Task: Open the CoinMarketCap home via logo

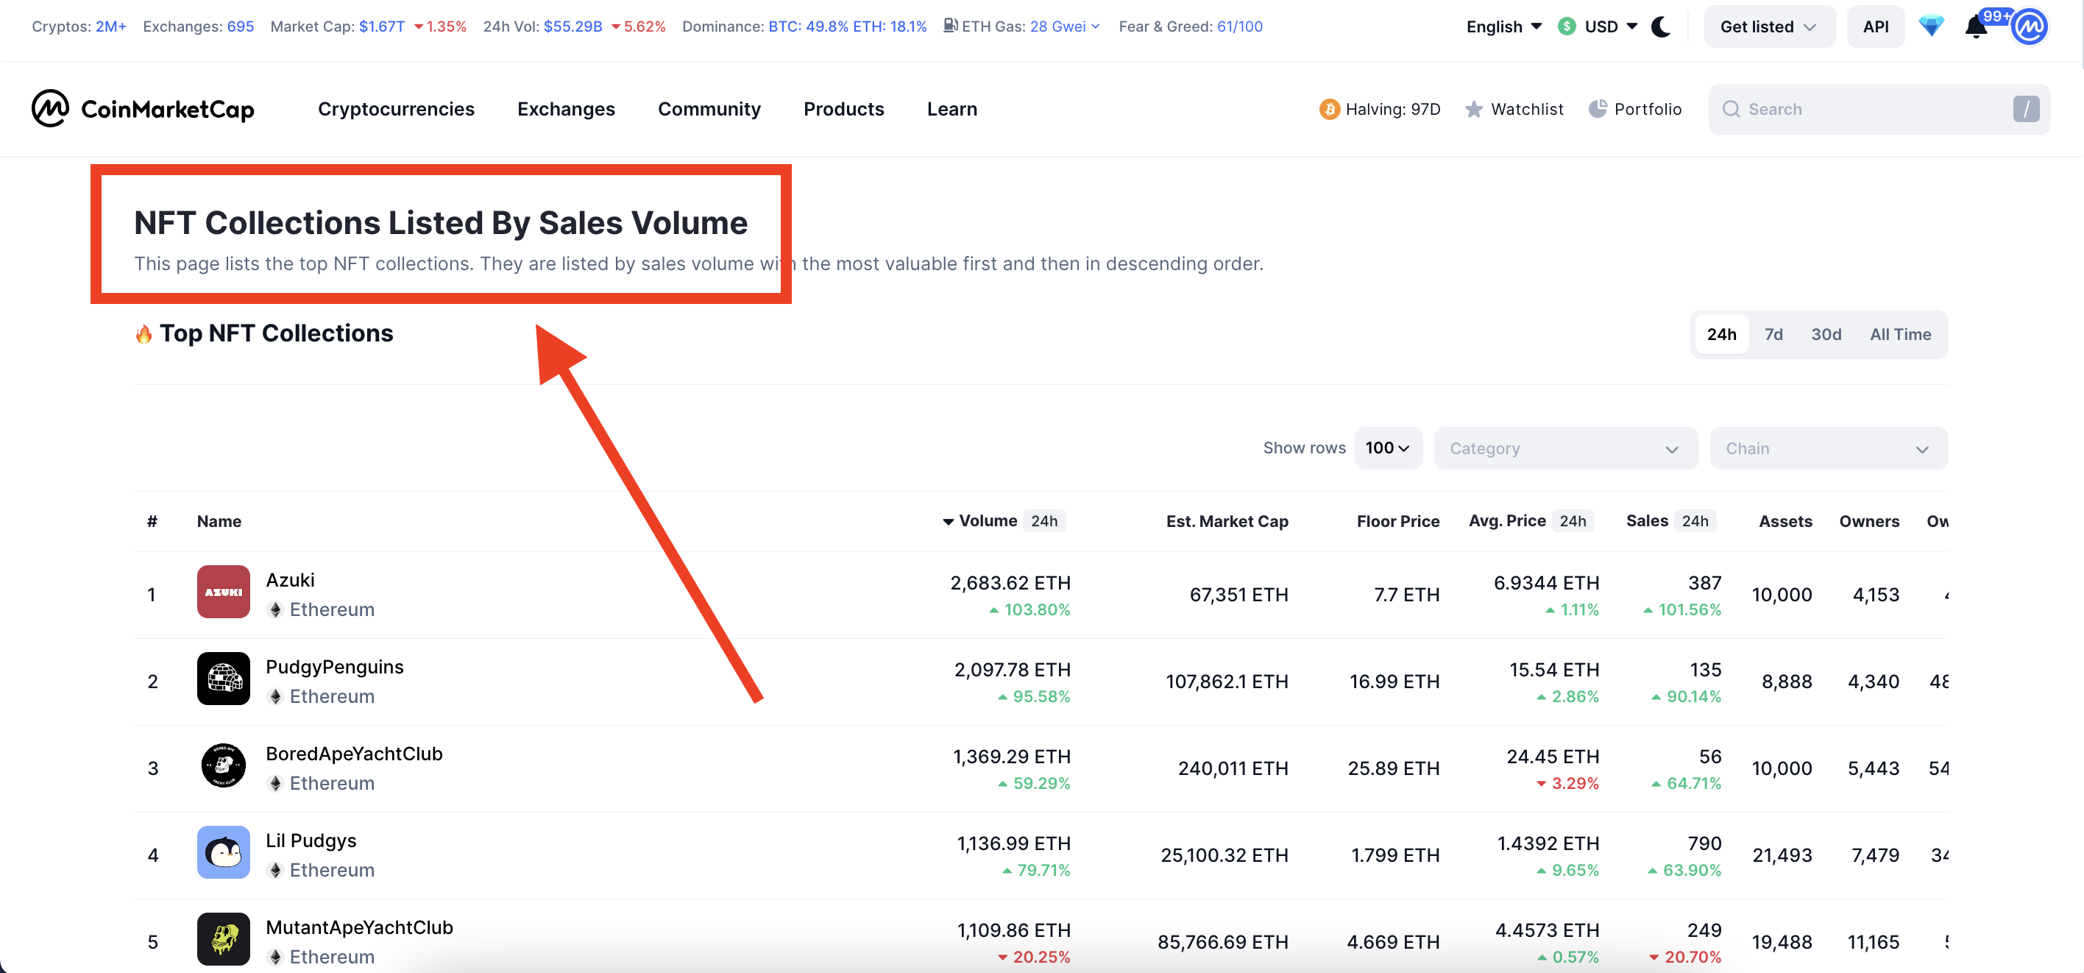Action: point(142,108)
